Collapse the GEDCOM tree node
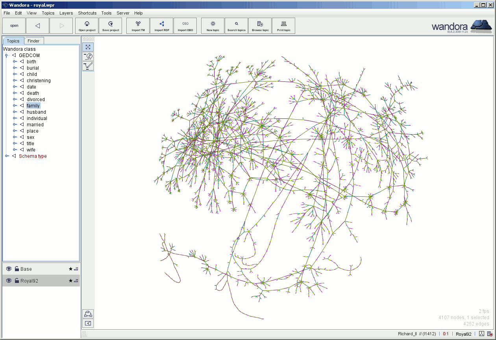 pyautogui.click(x=7, y=55)
